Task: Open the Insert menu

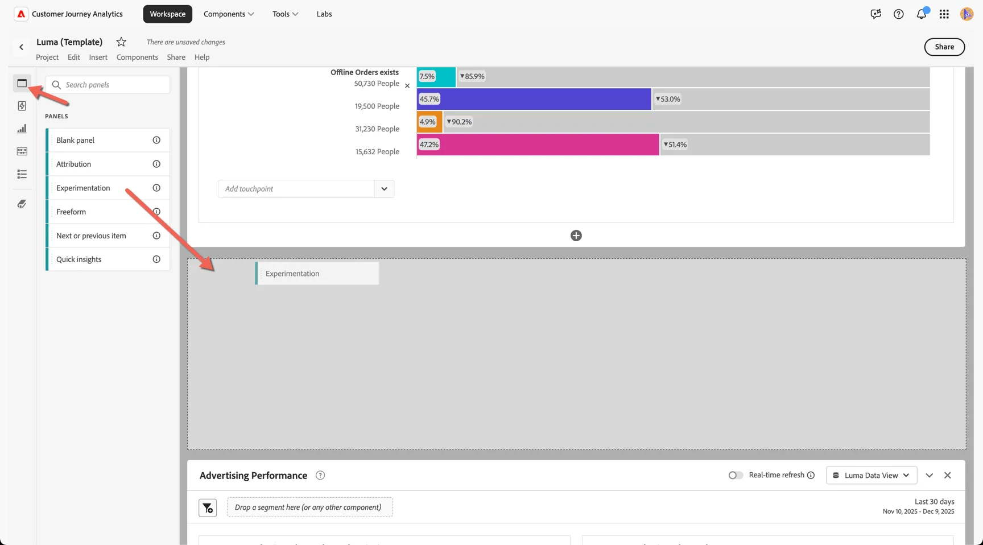Action: pyautogui.click(x=98, y=57)
